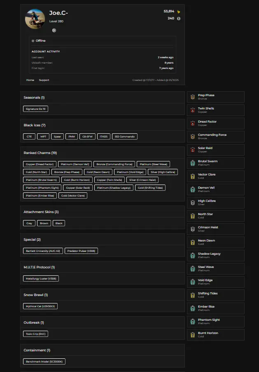Open the Support link
The width and height of the screenshot is (259, 372).
pos(44,80)
